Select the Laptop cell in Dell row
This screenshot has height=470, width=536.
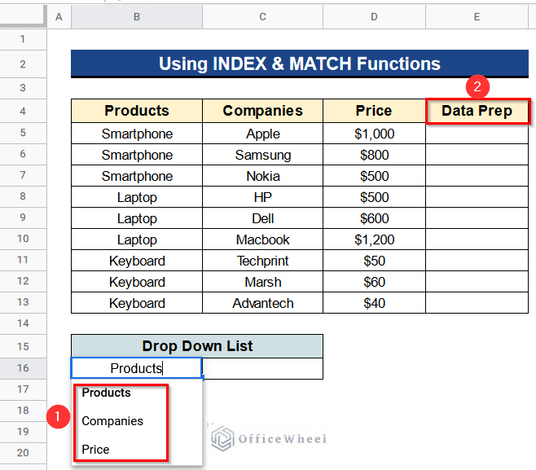coord(137,218)
